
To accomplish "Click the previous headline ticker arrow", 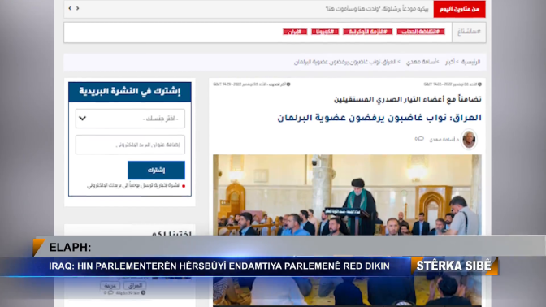I will [x=70, y=8].
